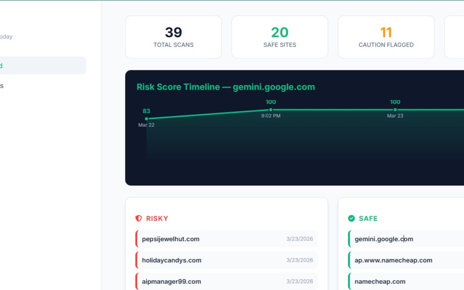Select ap.www.namecheap.com in the Safe list
Screen dimensions: 464x290
(x=406, y=260)
